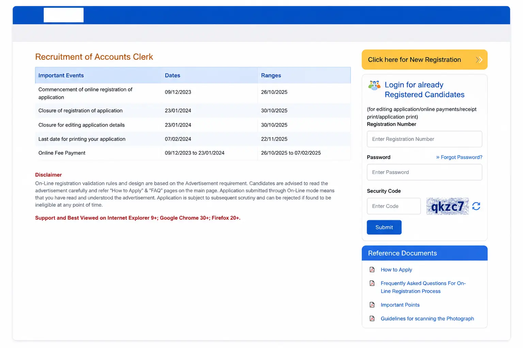The height and width of the screenshot is (348, 523).
Task: Click the Important Events column header
Action: pyautogui.click(x=61, y=75)
